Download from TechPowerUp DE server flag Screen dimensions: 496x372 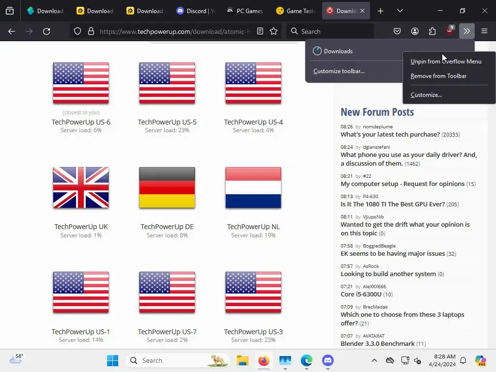167,187
